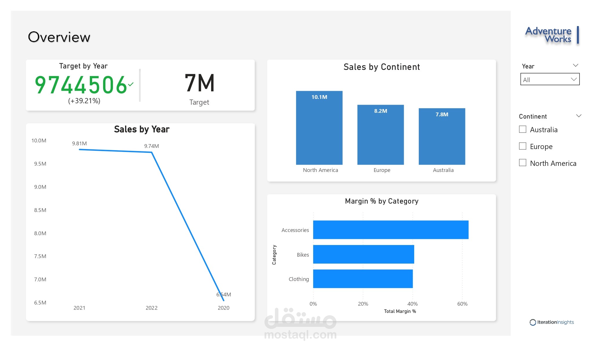Select the Australia bar showing 7.8M
The height and width of the screenshot is (348, 601).
[x=442, y=136]
